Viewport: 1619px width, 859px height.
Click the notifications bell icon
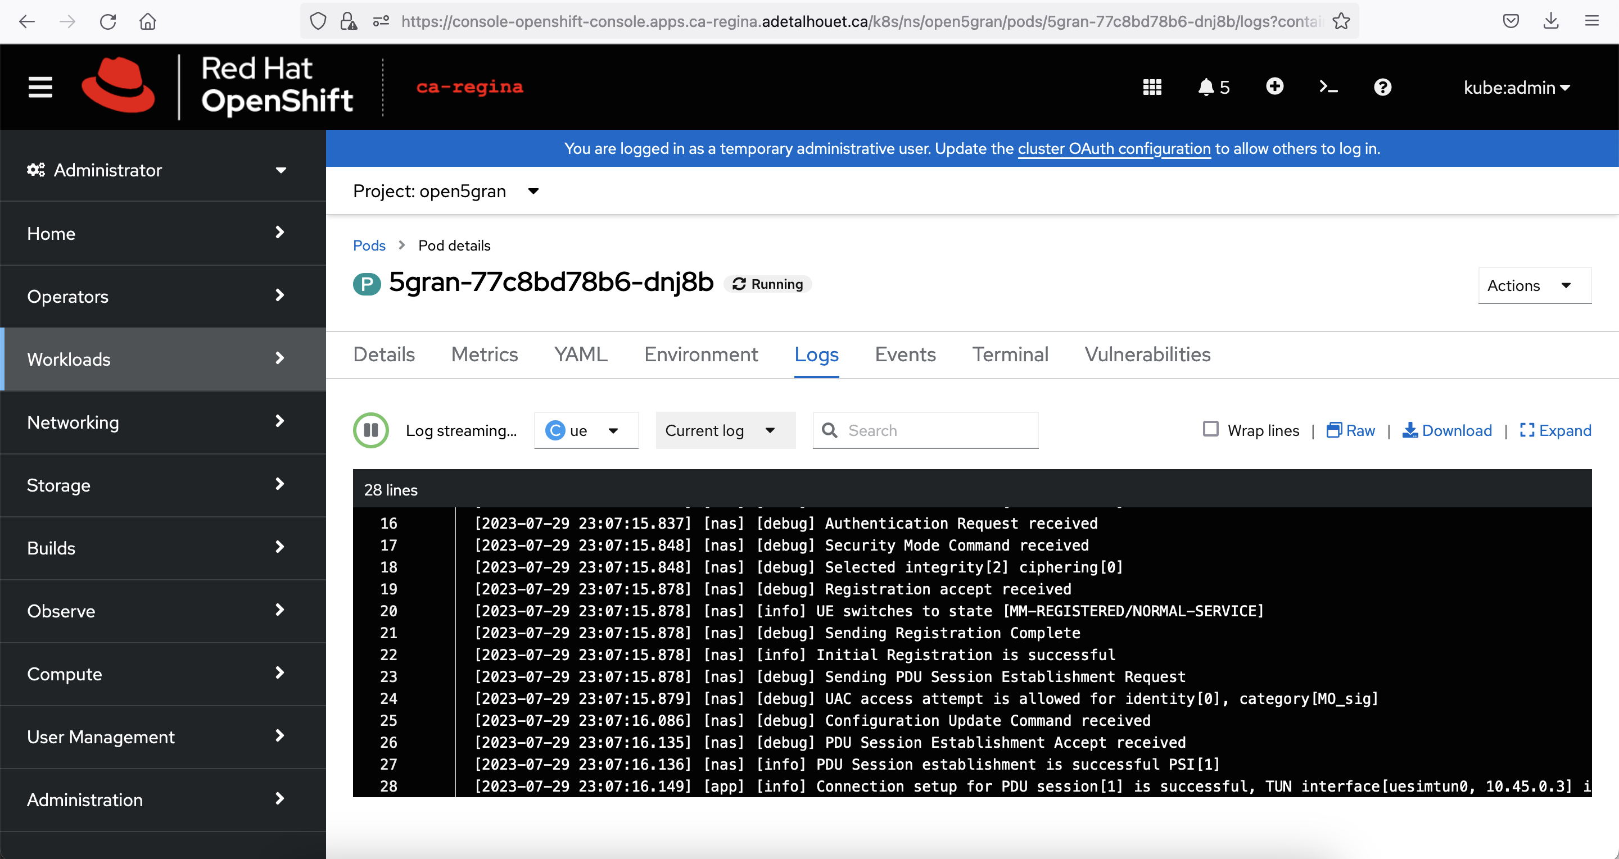pos(1206,87)
